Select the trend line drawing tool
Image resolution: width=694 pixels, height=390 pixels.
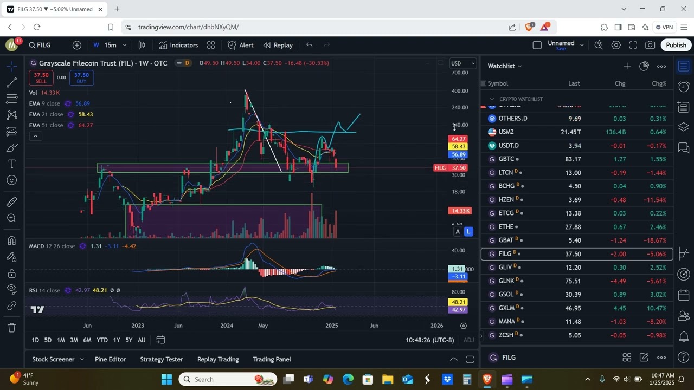[11, 82]
